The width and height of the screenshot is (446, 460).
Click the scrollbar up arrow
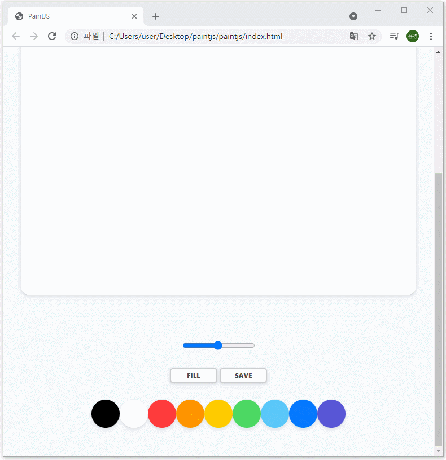tap(438, 52)
